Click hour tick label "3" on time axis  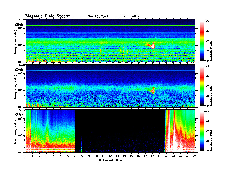pyautogui.click(x=47, y=156)
